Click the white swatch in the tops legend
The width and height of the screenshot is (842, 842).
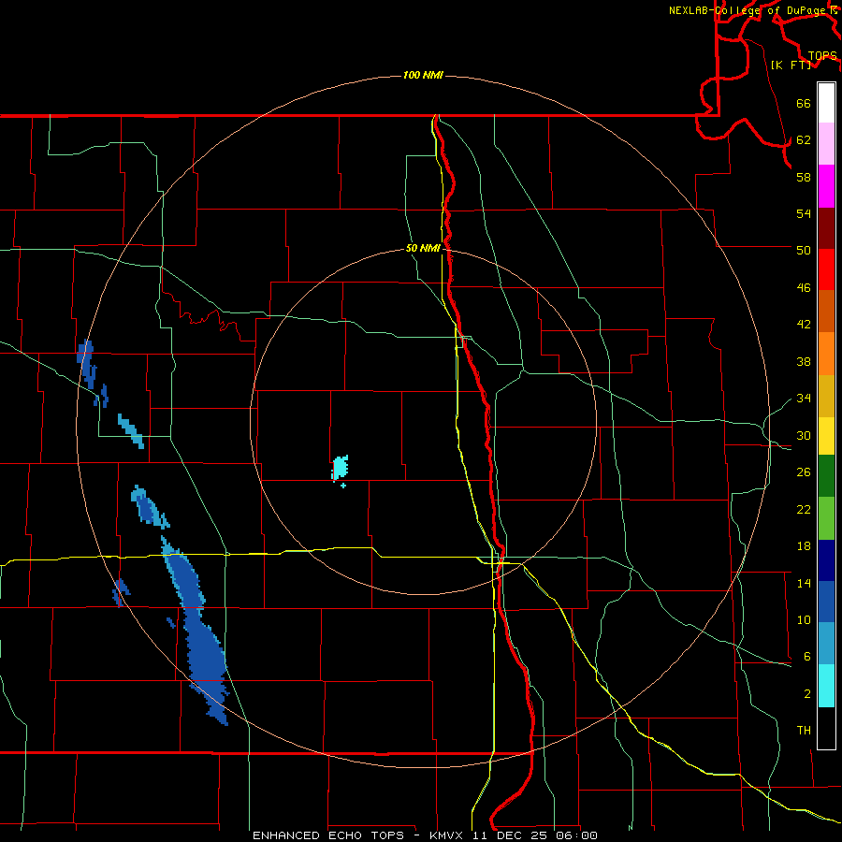[x=826, y=103]
